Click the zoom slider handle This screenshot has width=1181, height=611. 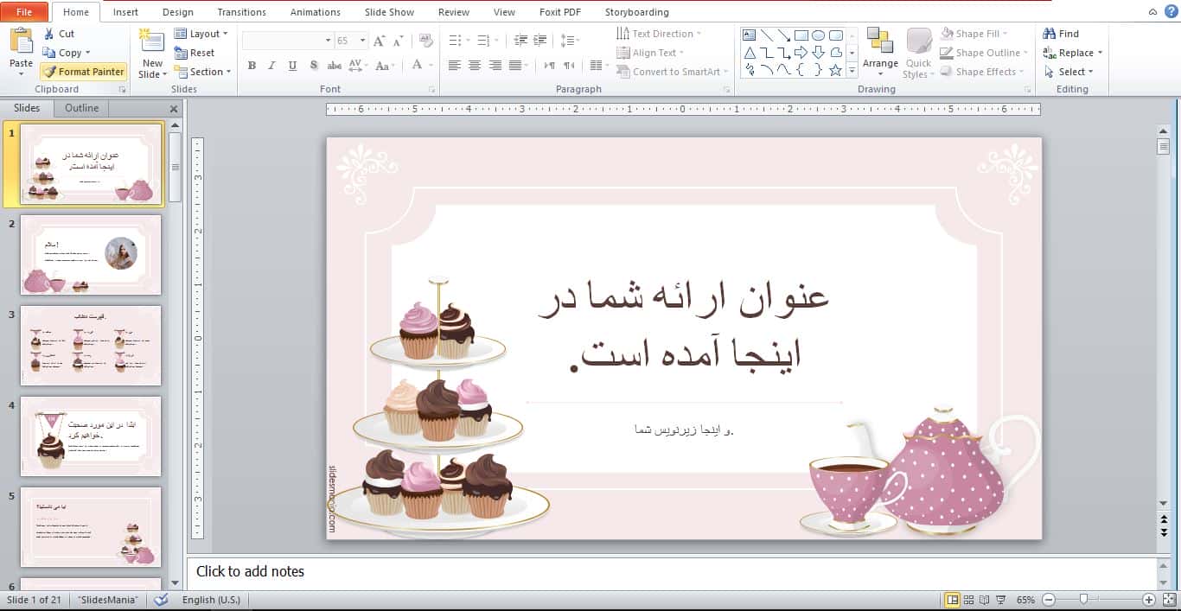pyautogui.click(x=1083, y=599)
